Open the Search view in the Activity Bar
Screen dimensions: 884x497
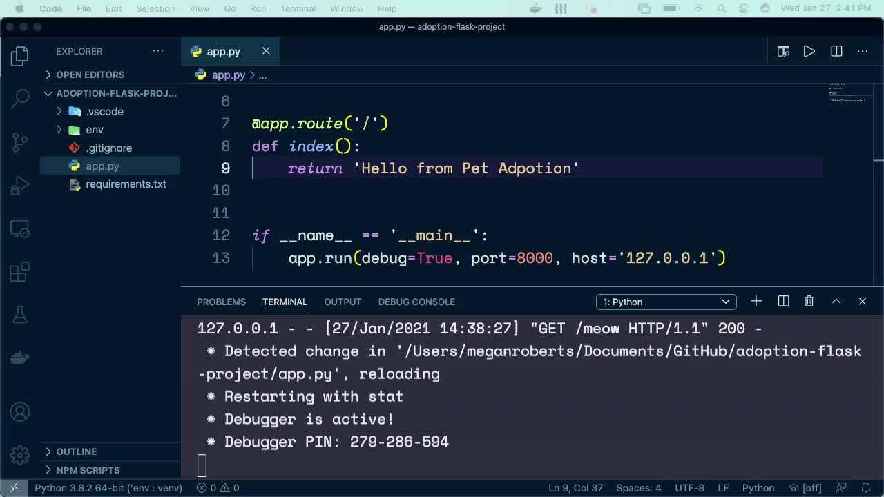[x=19, y=99]
